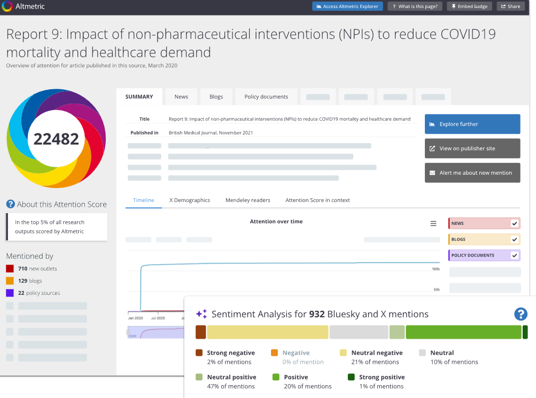This screenshot has height=398, width=536.
Task: Click the sparkle icon beside Sentiment Analysis
Action: (201, 314)
